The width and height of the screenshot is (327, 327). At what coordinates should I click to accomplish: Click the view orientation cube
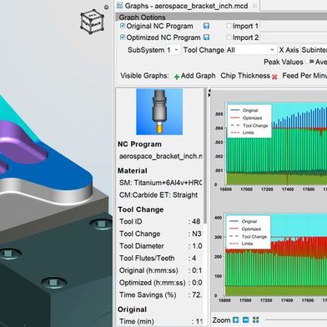click(93, 22)
